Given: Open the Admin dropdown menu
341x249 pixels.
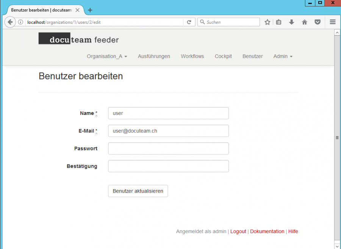Looking at the screenshot, I should point(283,56).
